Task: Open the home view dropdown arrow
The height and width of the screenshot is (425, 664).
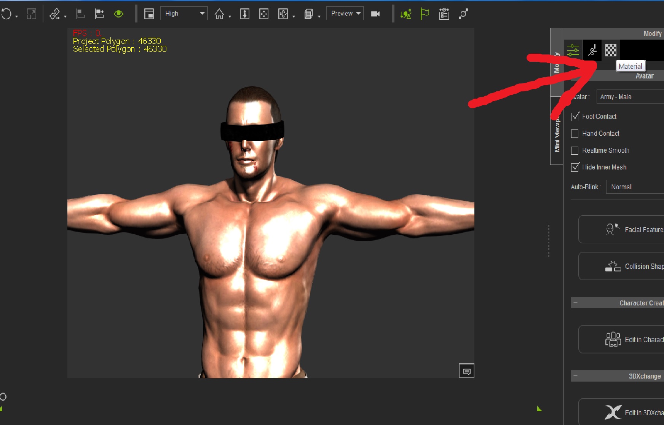Action: (x=230, y=16)
